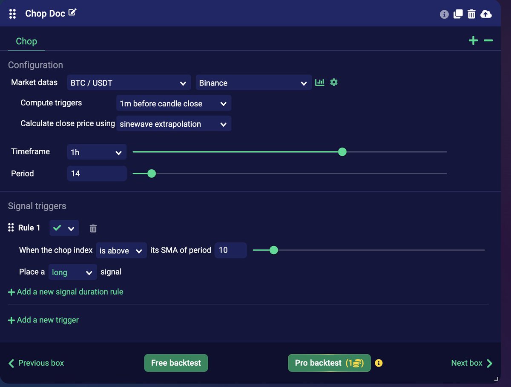Click the Timeframe slider handle
This screenshot has height=387, width=511.
coord(342,152)
